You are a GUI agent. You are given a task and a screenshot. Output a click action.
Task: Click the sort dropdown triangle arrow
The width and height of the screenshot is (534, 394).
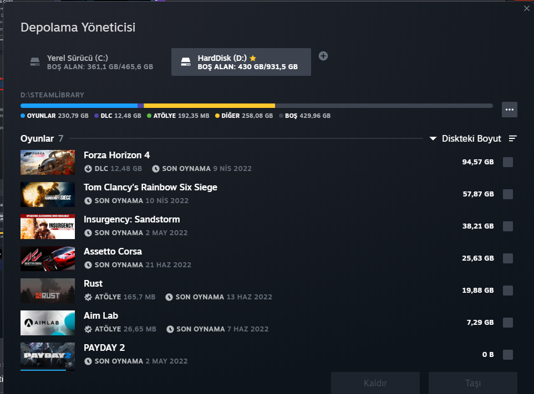coord(433,139)
